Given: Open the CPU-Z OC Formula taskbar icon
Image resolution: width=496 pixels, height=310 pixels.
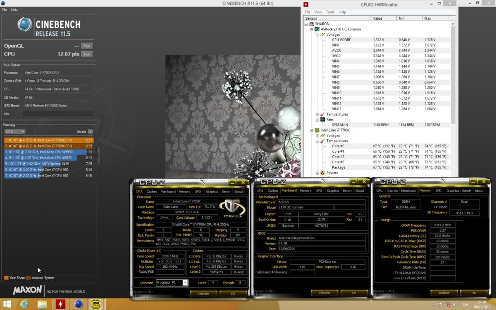Looking at the screenshot, I should (x=96, y=305).
